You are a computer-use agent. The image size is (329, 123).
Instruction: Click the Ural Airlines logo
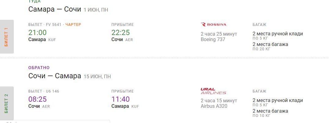213,91
